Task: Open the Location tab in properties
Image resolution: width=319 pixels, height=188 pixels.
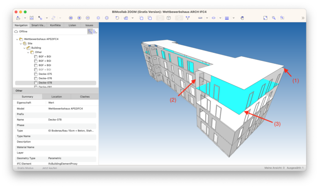Action: pos(56,96)
